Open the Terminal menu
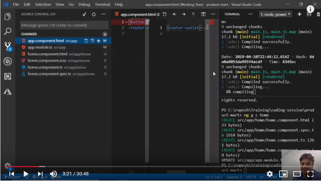The image size is (321, 181). pos(102,4)
